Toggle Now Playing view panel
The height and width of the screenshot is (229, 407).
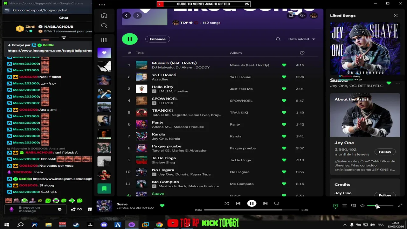[x=335, y=206]
